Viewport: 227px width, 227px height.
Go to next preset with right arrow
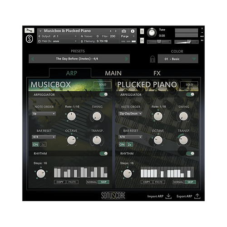pos(127,59)
